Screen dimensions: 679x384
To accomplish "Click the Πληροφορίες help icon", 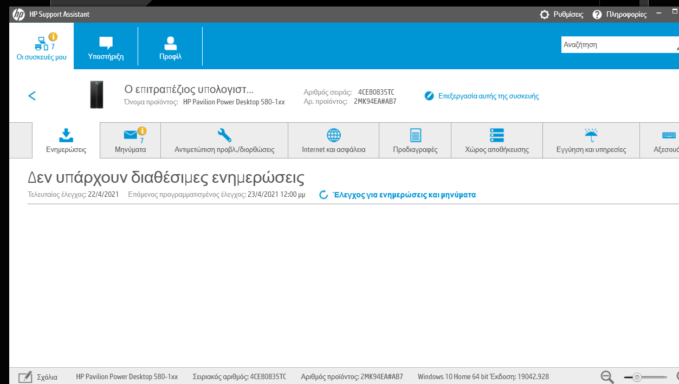I will click(x=597, y=15).
